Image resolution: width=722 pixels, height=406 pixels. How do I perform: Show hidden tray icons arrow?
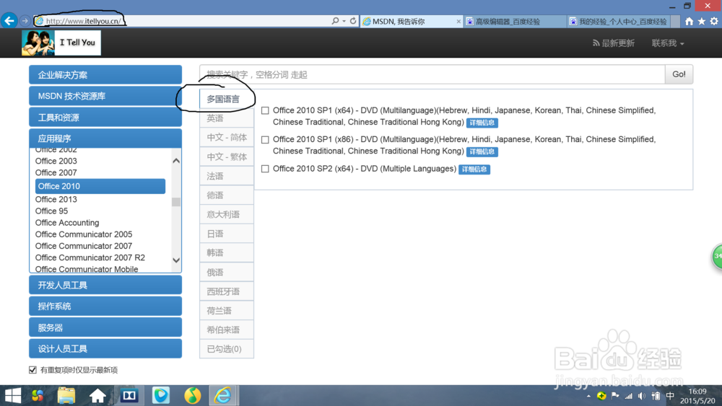coord(588,396)
